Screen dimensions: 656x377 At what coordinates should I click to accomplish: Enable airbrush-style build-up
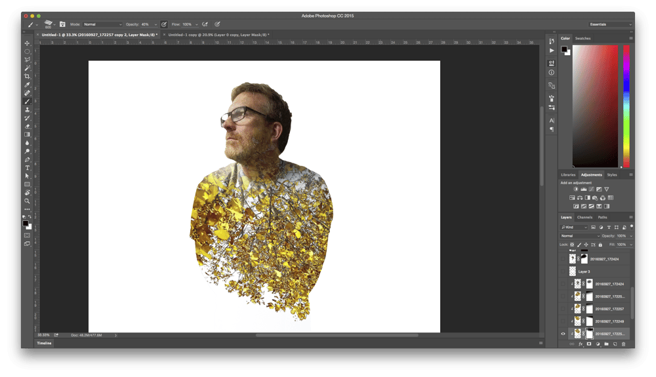[205, 24]
